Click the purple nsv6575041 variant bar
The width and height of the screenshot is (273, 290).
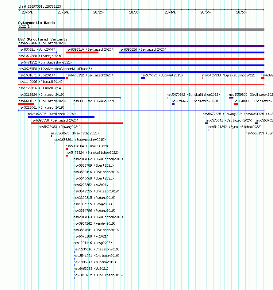tap(207, 123)
